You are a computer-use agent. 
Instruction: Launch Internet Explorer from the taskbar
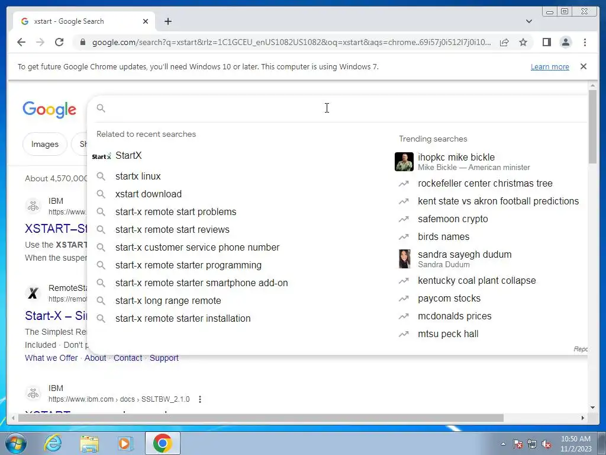coord(53,443)
